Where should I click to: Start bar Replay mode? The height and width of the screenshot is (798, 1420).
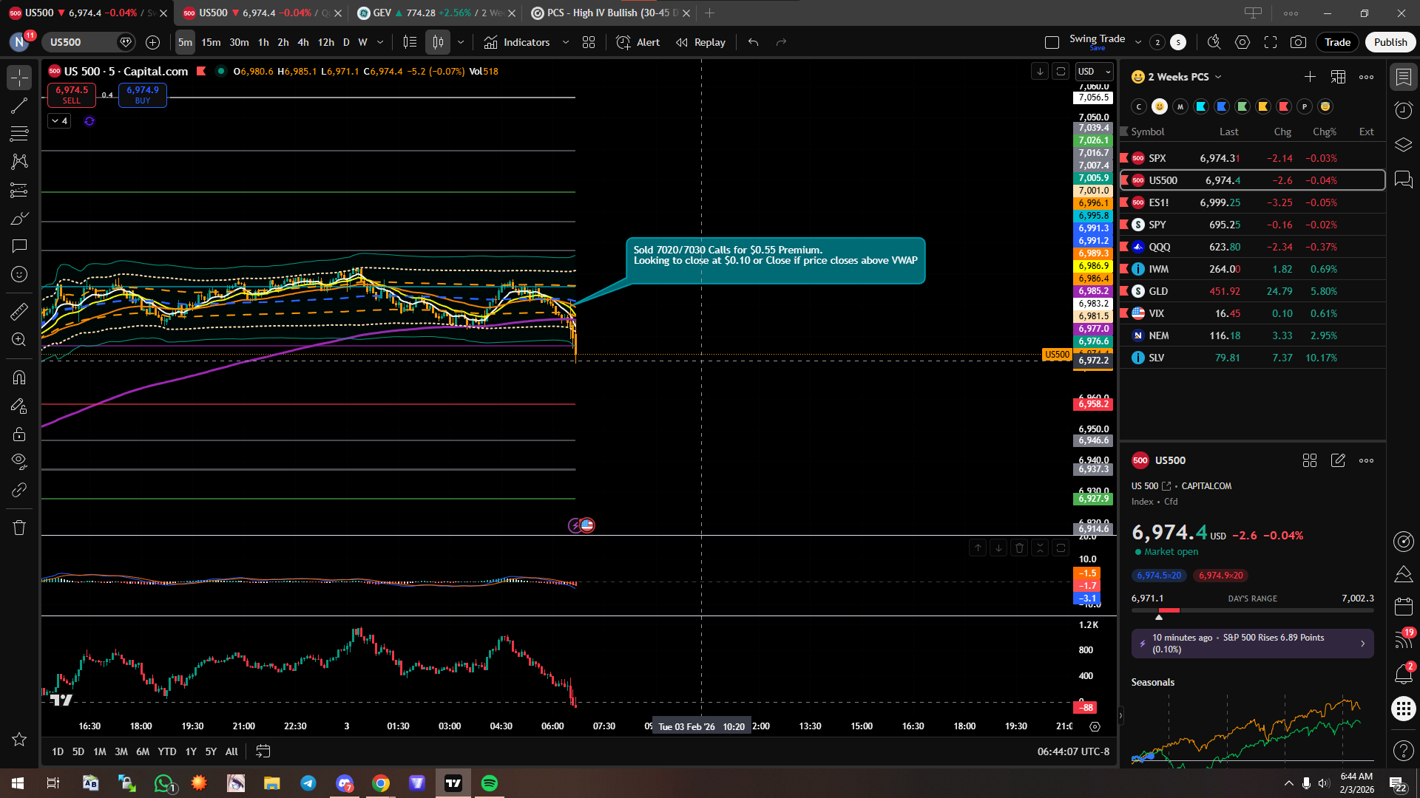click(700, 42)
